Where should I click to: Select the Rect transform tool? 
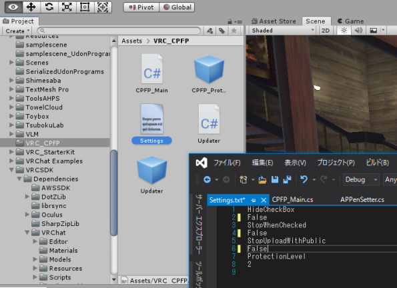[85, 7]
